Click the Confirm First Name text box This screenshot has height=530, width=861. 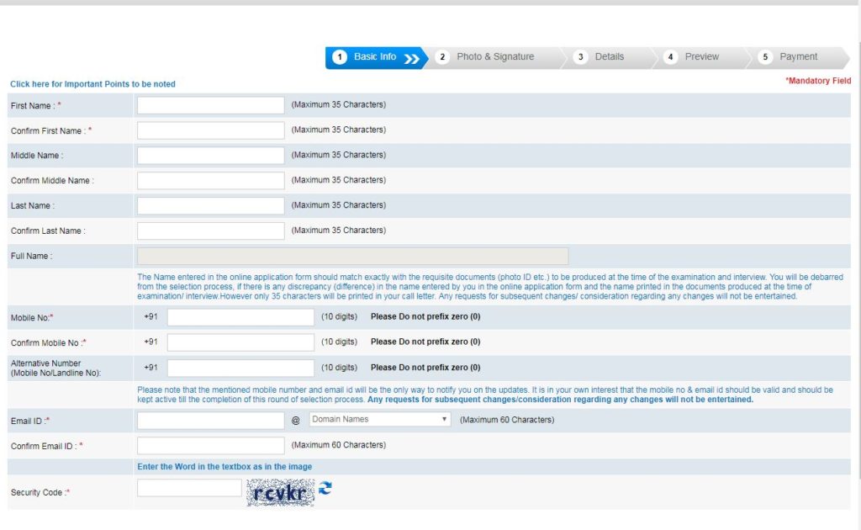point(211,130)
